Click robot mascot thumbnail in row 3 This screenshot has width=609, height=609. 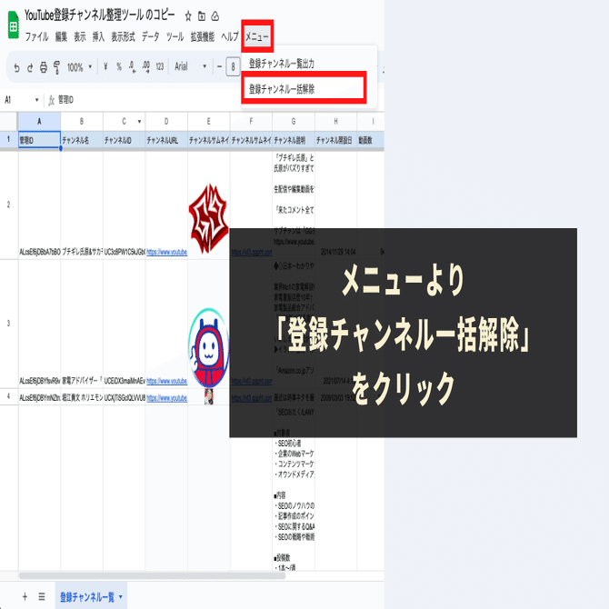coord(208,347)
